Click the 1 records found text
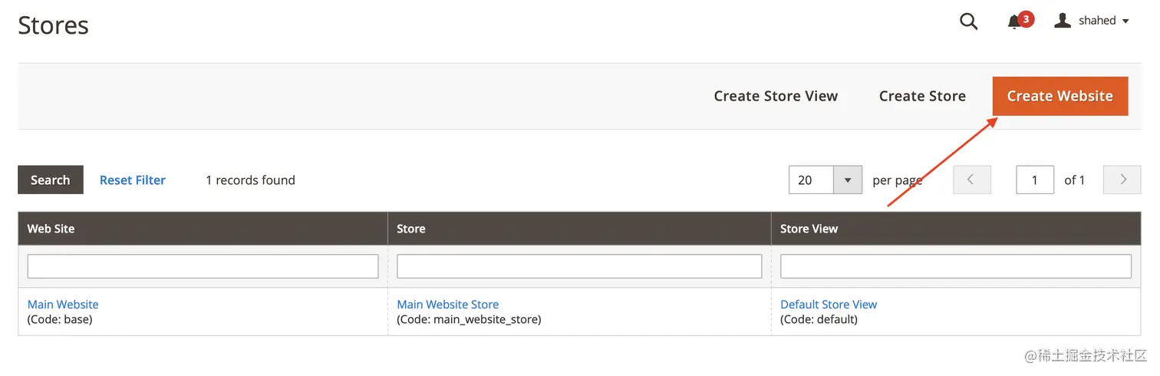The image size is (1160, 376). pyautogui.click(x=250, y=180)
